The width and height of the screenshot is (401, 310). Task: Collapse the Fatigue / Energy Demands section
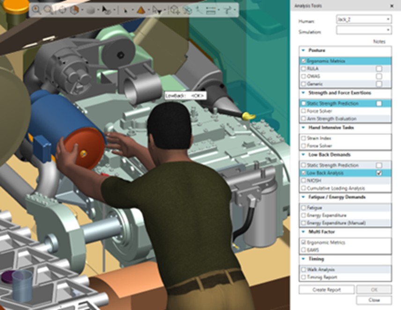[x=303, y=197]
